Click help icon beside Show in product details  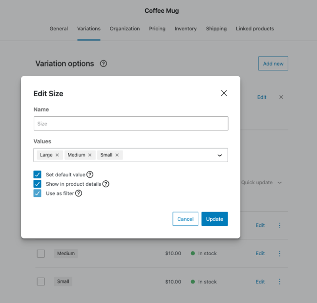(x=106, y=184)
